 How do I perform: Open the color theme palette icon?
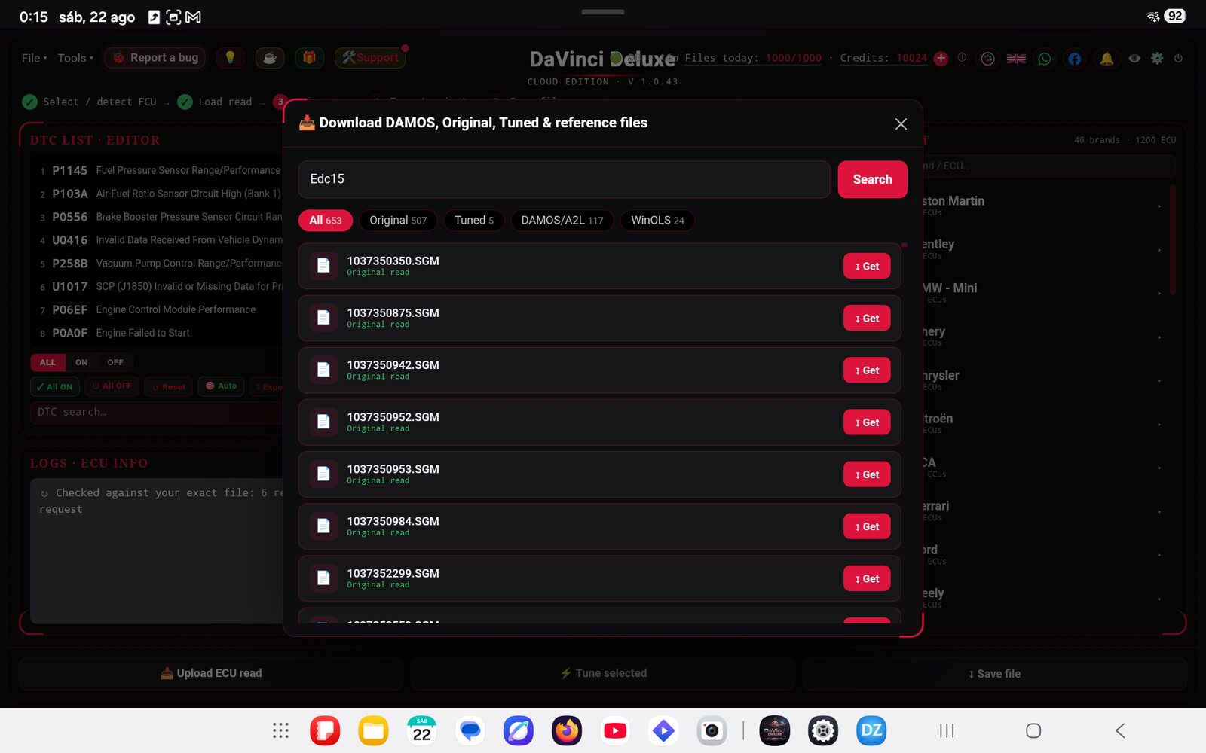click(987, 58)
